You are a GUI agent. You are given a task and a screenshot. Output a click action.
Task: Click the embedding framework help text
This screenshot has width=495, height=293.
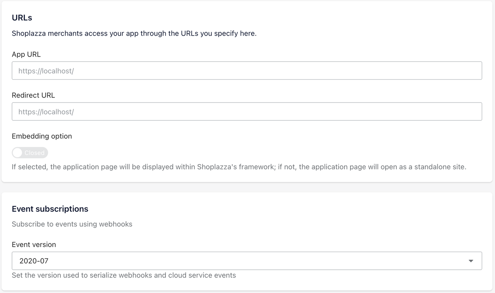coord(239,167)
